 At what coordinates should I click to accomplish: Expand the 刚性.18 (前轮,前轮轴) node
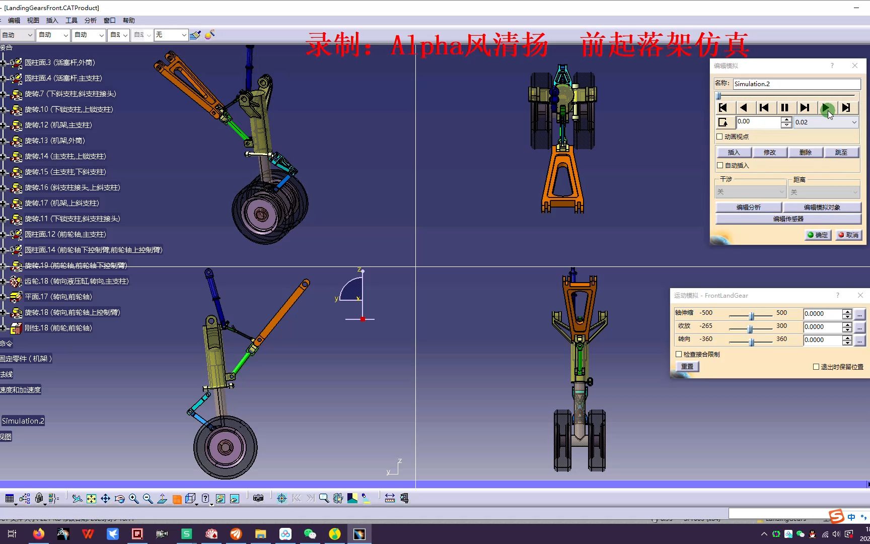coord(3,328)
